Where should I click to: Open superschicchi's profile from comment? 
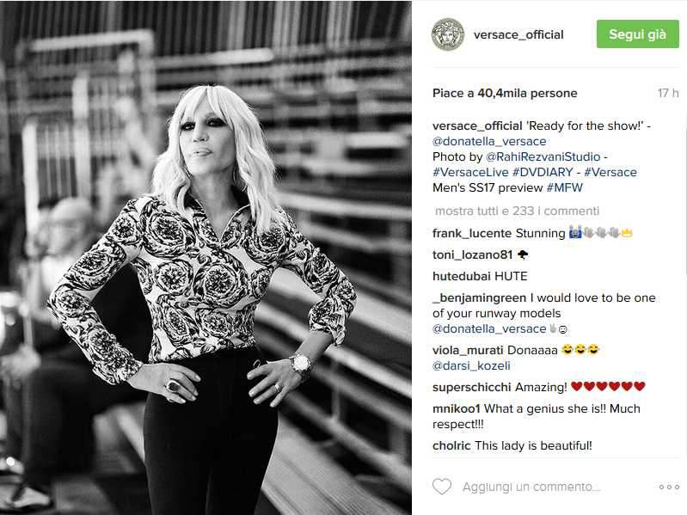point(472,387)
